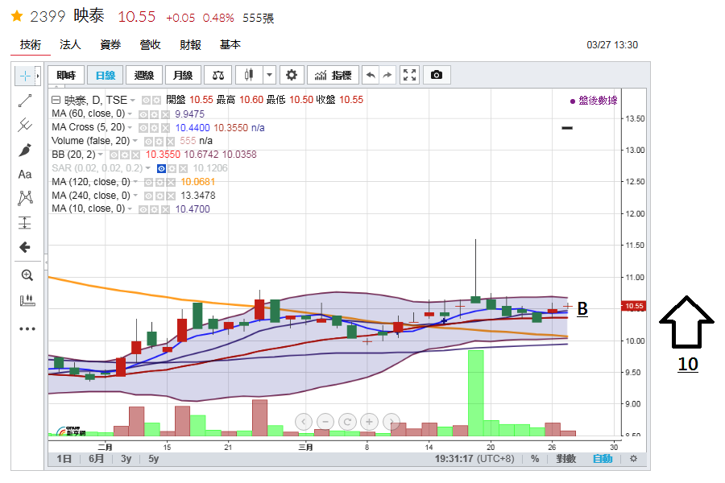
Task: Toggle visibility of MA (10, close, 0)
Action: pyautogui.click(x=144, y=209)
